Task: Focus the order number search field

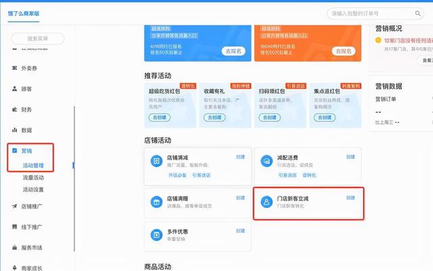Action: [x=375, y=14]
